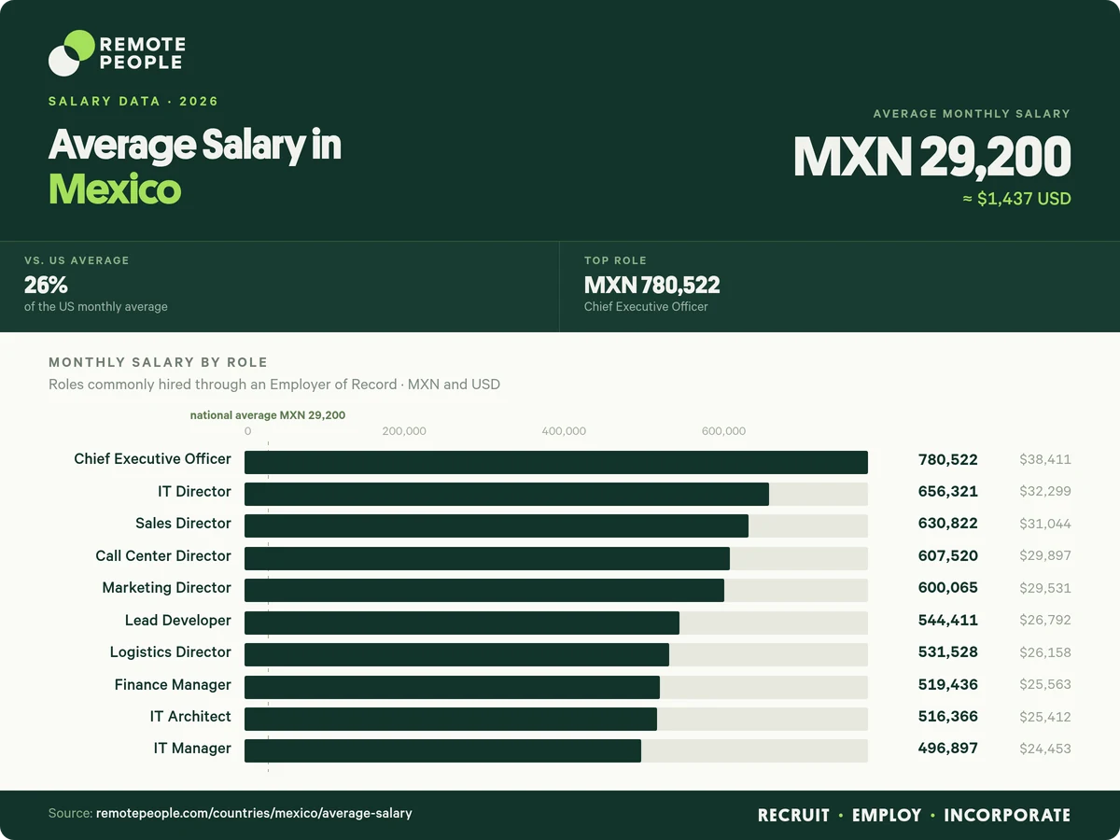The width and height of the screenshot is (1120, 840).
Task: Click the 'Chief Executive Officer' chart row label
Action: pos(152,459)
